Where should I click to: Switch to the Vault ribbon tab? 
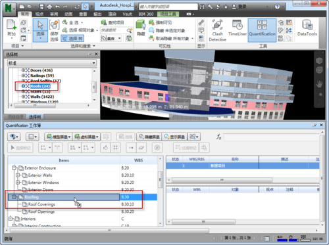pyautogui.click(x=127, y=14)
